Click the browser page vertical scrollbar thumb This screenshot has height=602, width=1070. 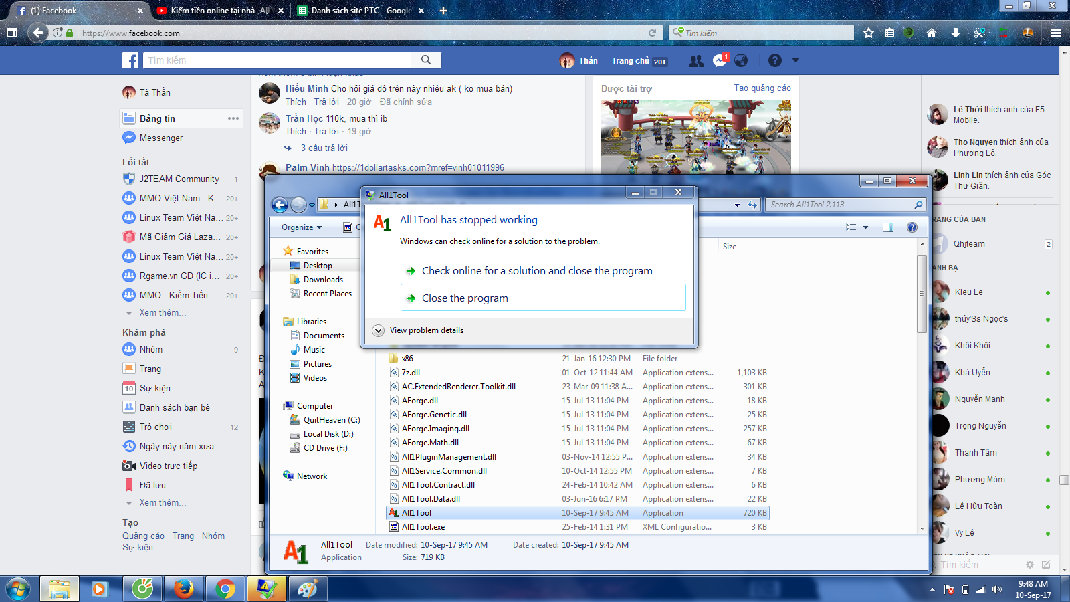click(1064, 480)
